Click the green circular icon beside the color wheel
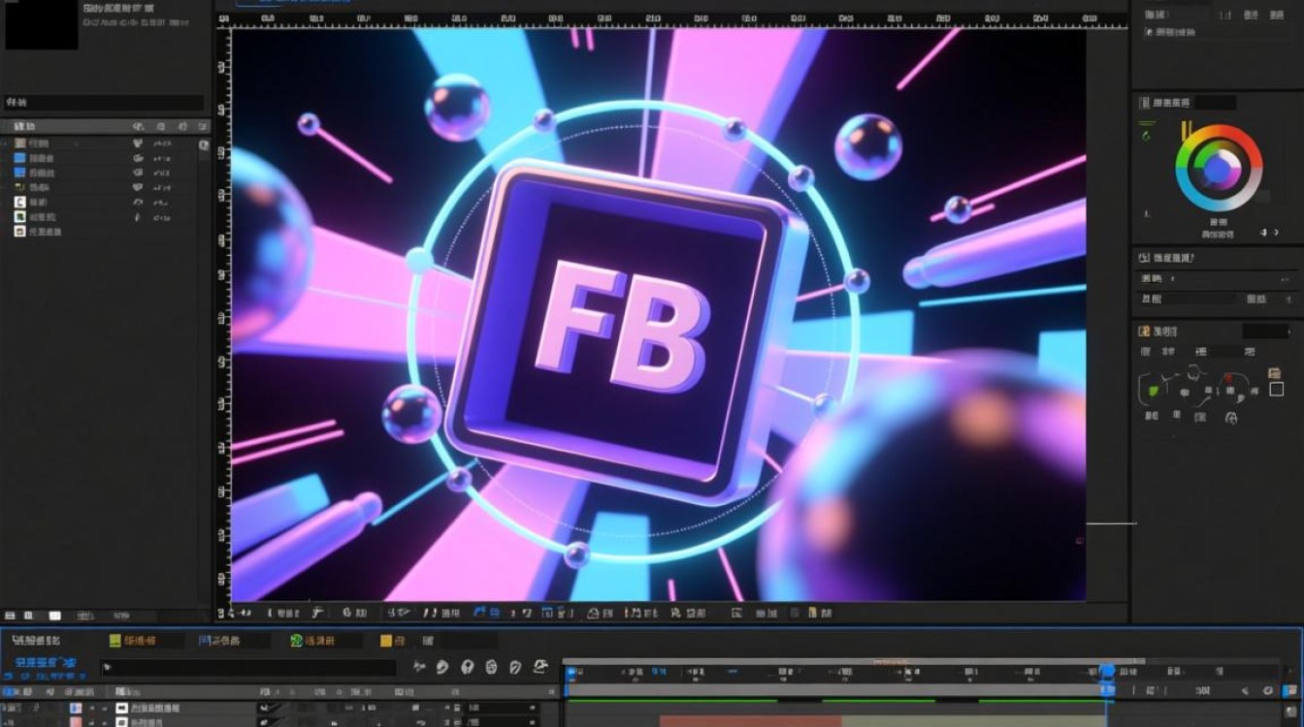 (x=1147, y=137)
